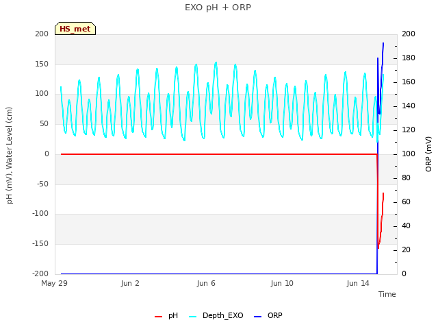This screenshot has height=329, width=438.
Task: Click the right axis 120 tick label
Action: pos(409,130)
